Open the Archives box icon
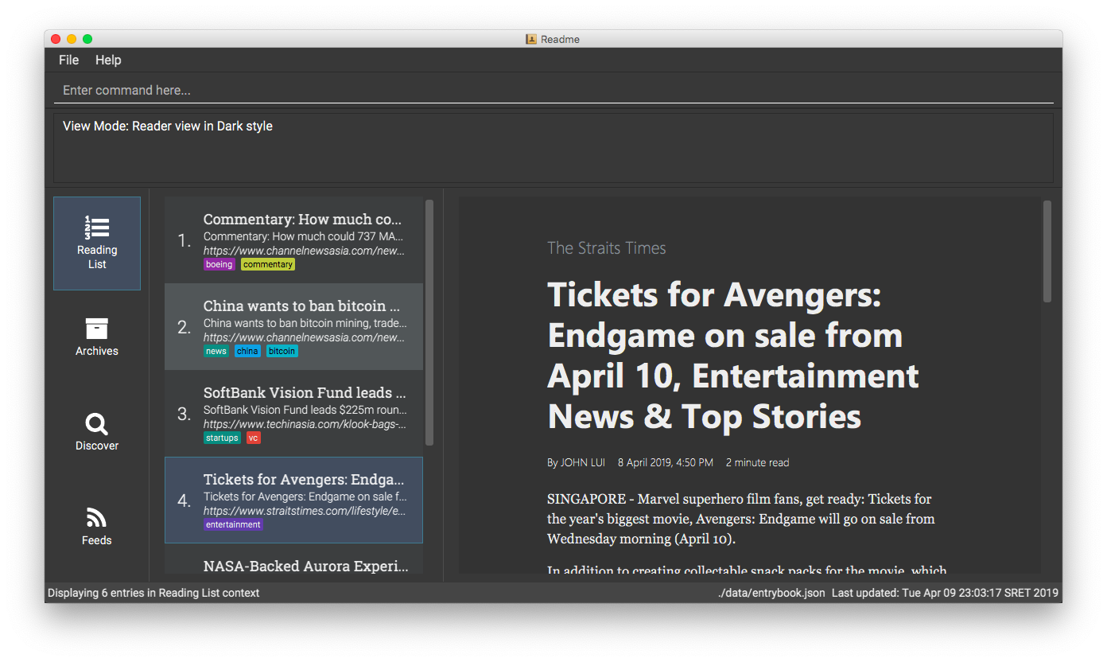Viewport: 1107px width, 662px height. 97,329
